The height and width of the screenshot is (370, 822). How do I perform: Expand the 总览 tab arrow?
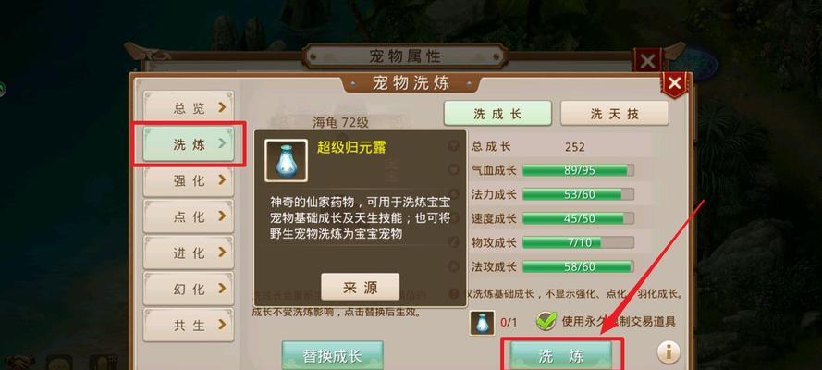(222, 107)
